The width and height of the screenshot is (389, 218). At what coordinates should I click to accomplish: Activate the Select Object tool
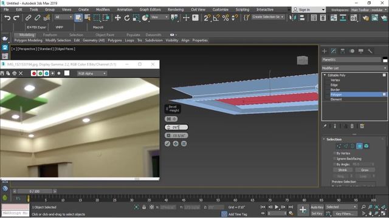tap(78, 18)
